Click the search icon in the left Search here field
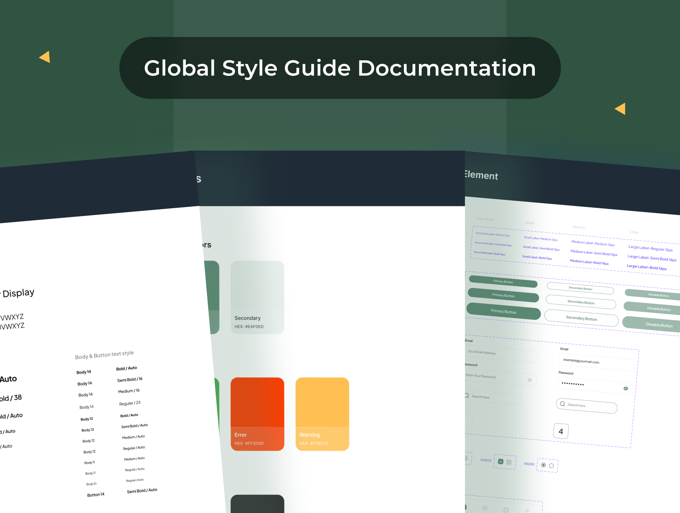 tap(467, 396)
